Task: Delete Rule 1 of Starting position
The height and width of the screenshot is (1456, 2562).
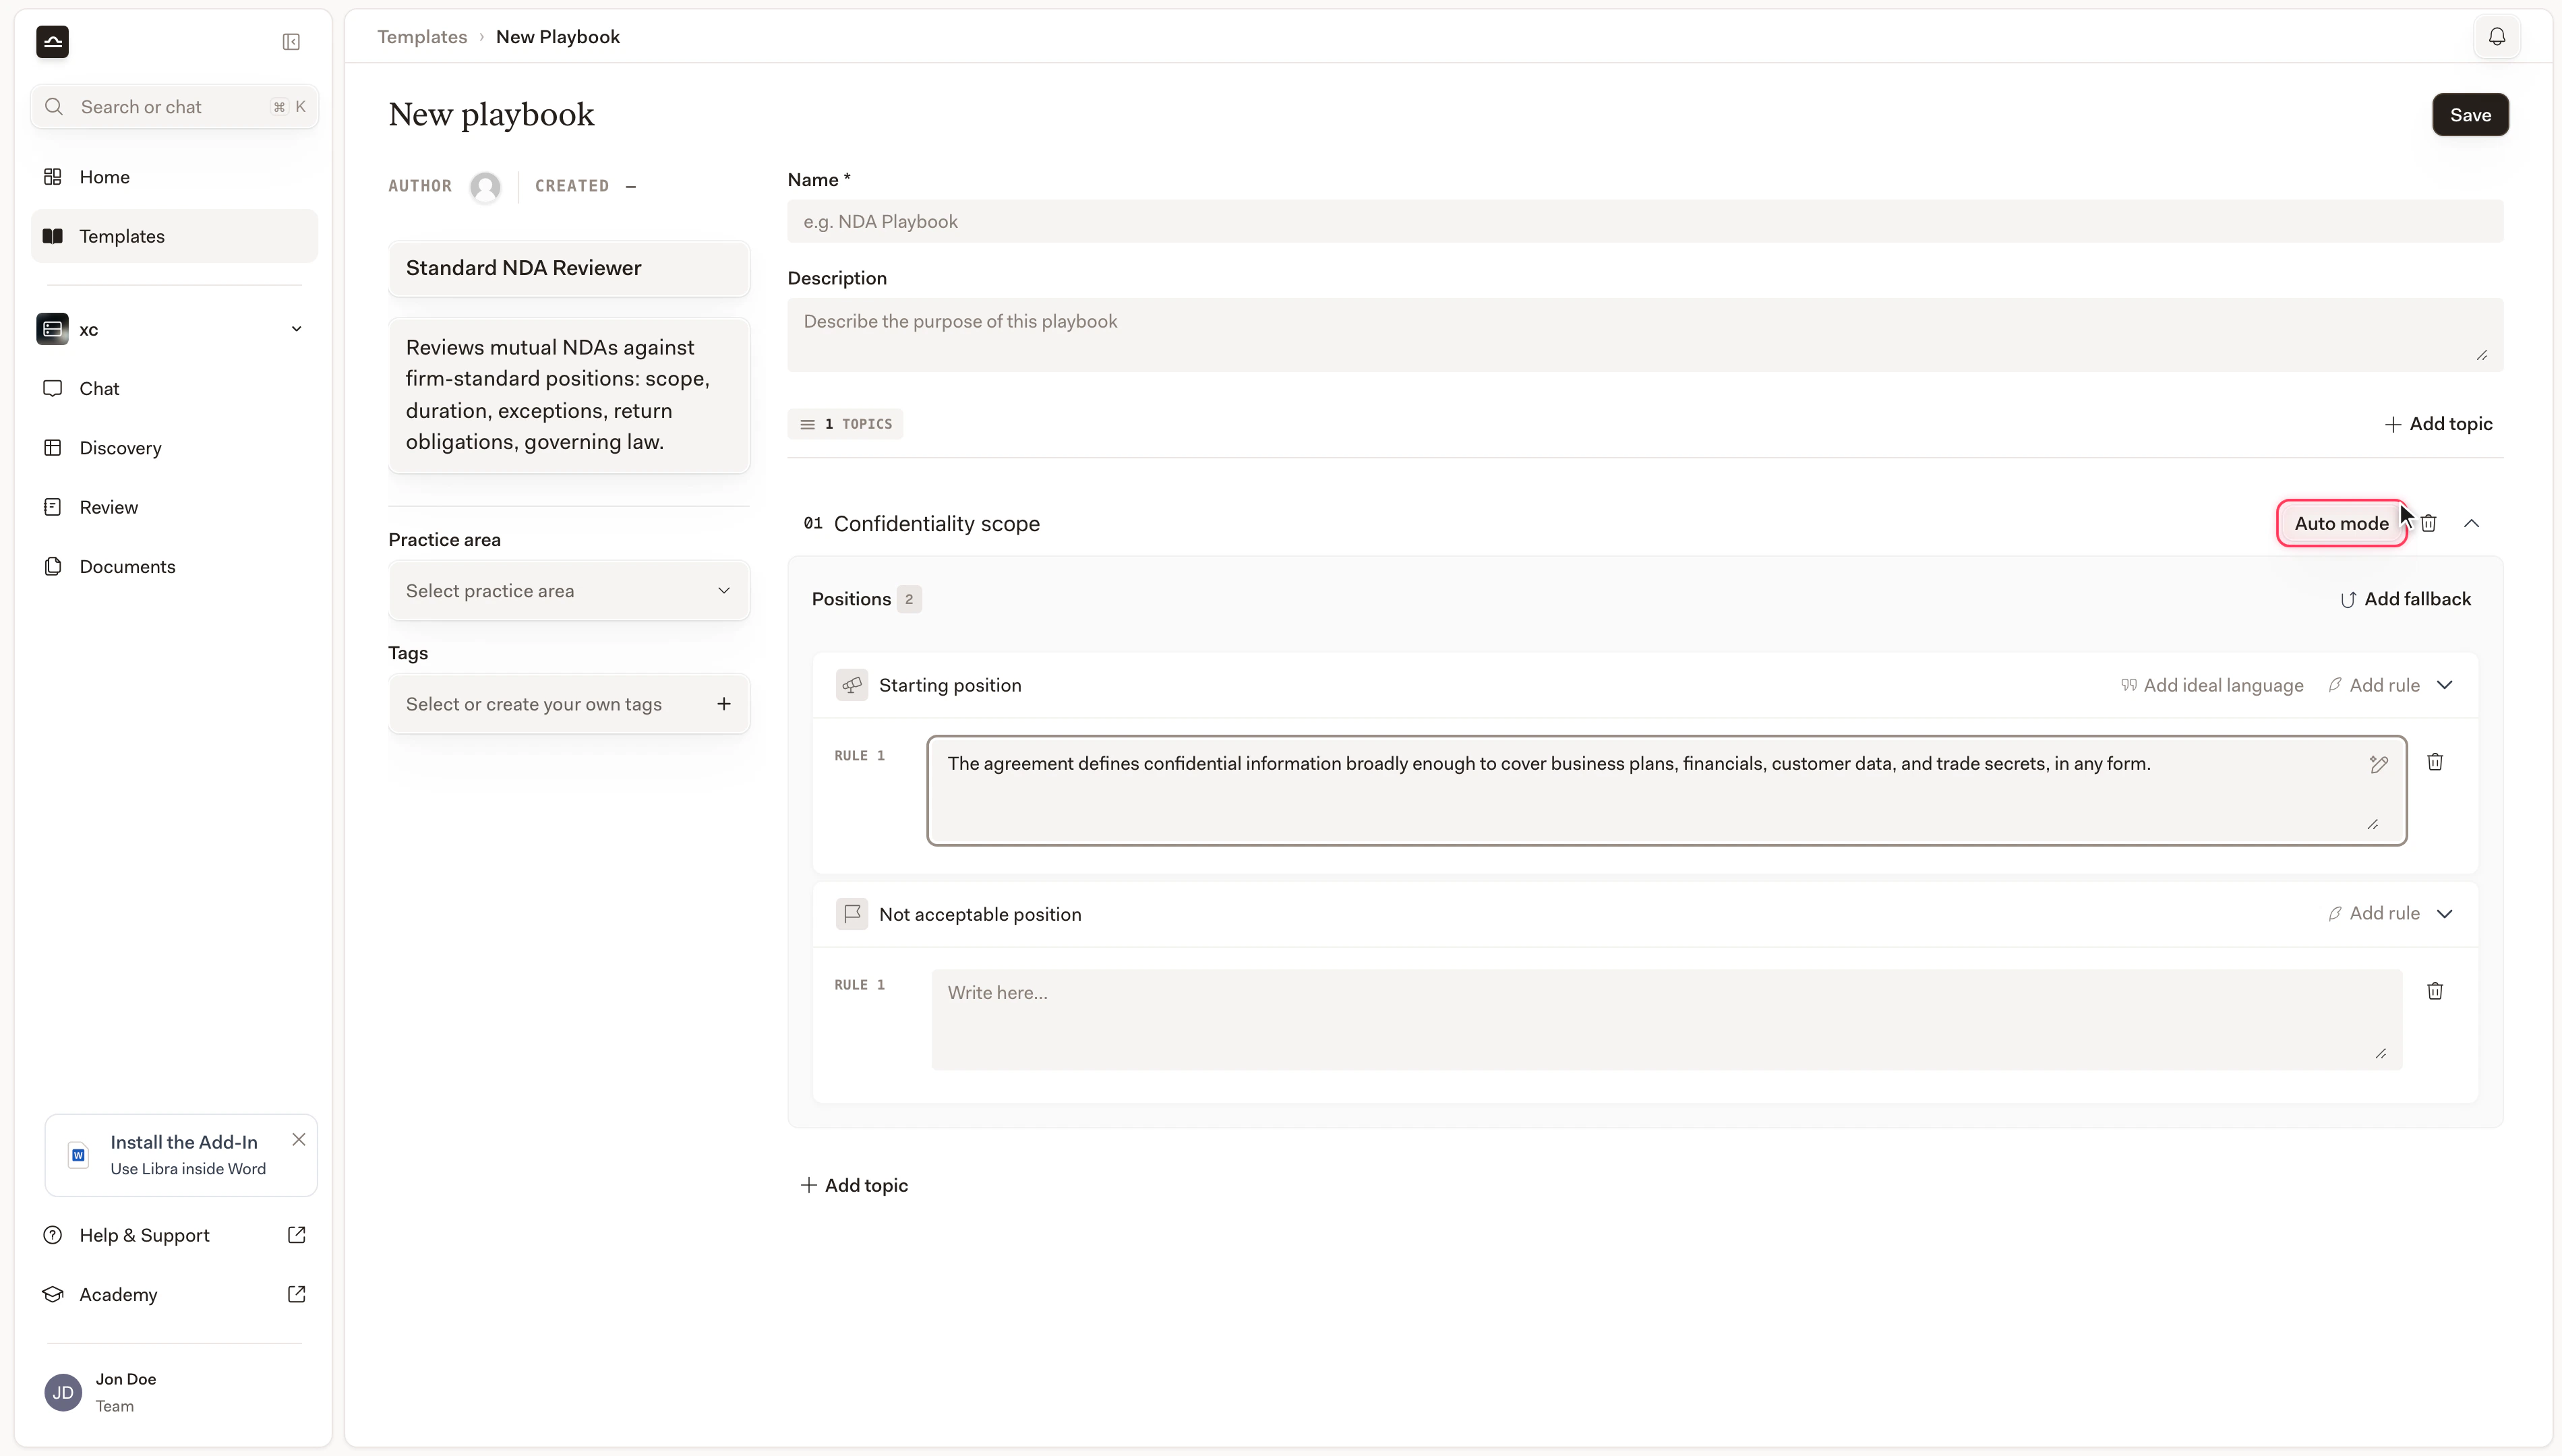Action: point(2435,762)
